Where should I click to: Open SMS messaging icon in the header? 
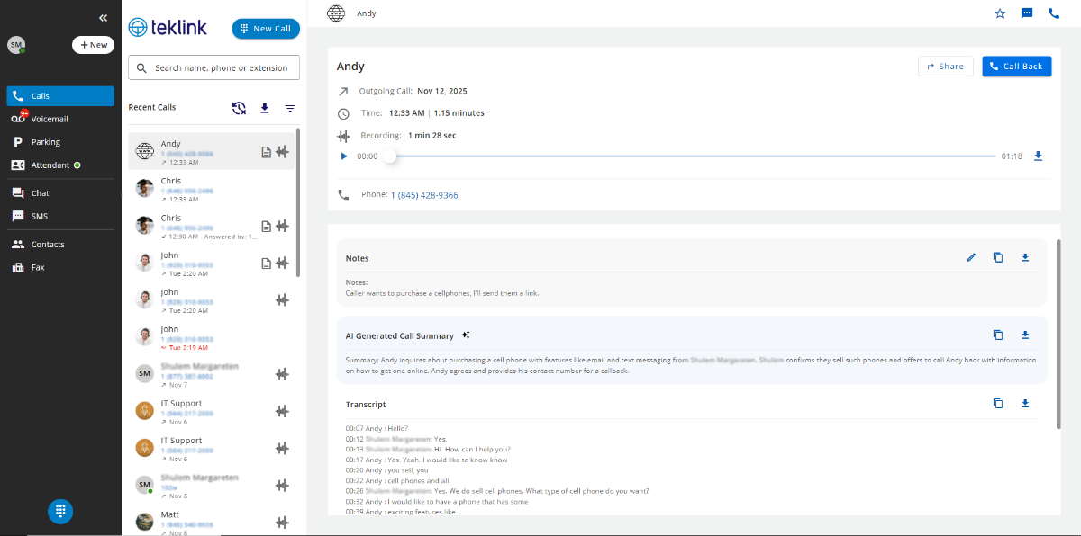(x=1026, y=13)
